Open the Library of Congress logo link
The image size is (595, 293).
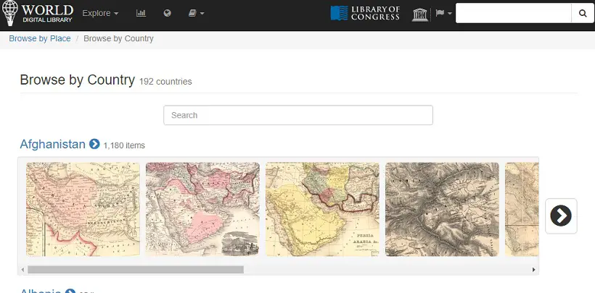pyautogui.click(x=365, y=13)
